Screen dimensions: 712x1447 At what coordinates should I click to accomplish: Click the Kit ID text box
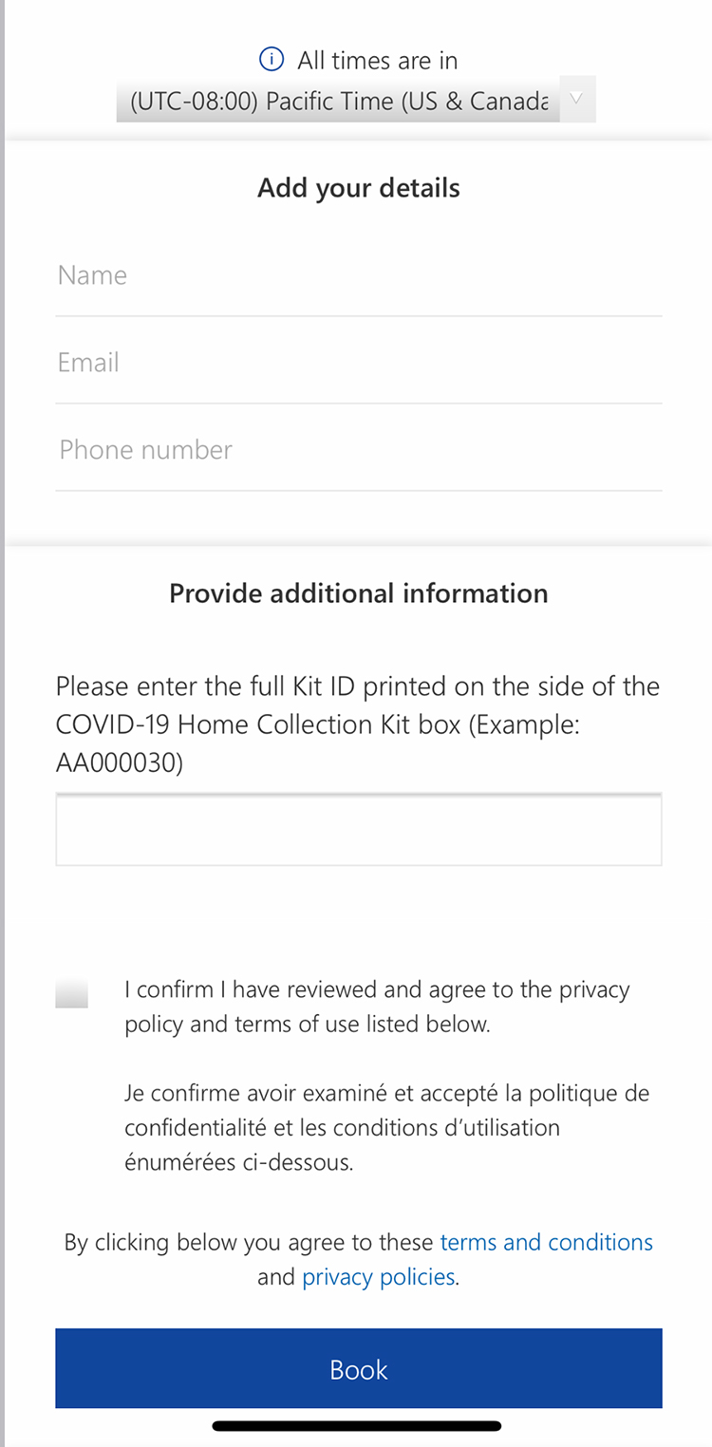(x=359, y=830)
